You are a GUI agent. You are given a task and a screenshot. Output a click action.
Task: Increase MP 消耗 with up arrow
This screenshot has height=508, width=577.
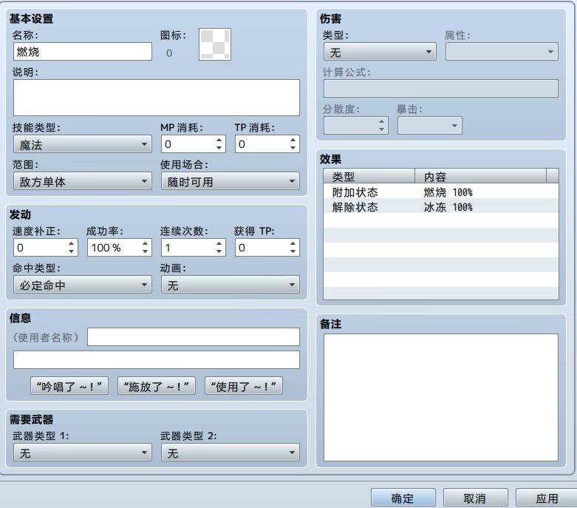click(219, 140)
